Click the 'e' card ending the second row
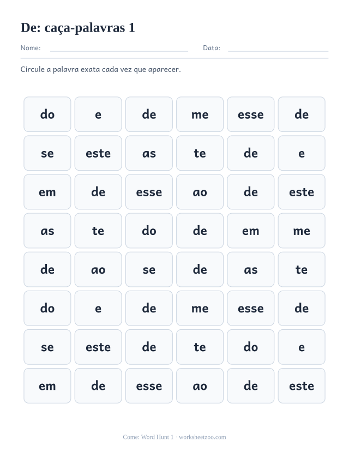349x452 pixels. (x=302, y=153)
